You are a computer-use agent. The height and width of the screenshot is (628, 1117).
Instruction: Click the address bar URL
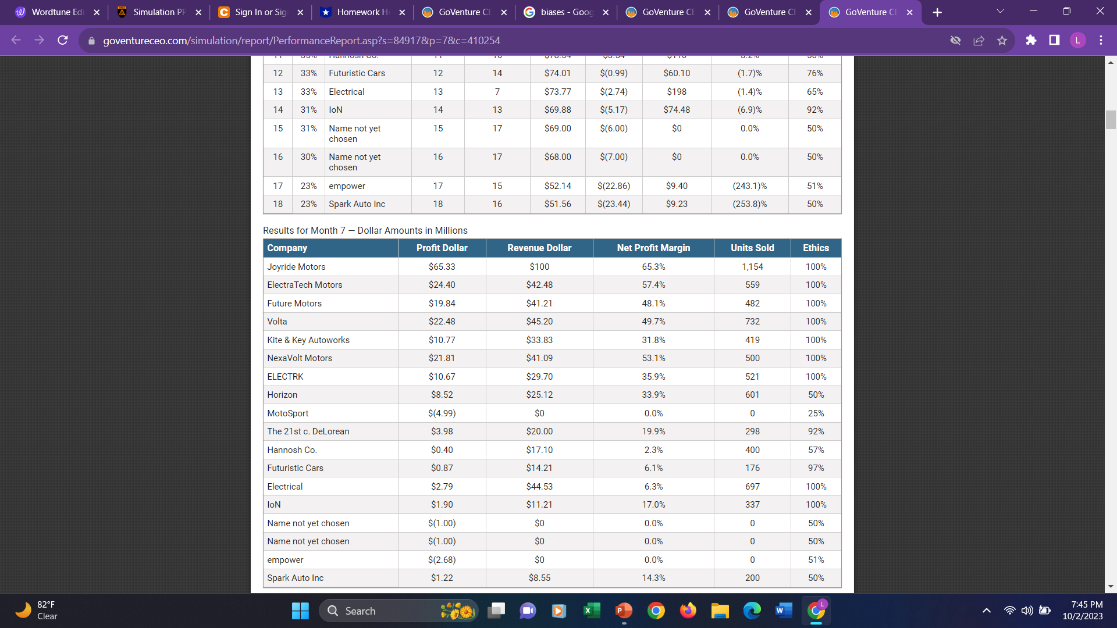click(301, 41)
